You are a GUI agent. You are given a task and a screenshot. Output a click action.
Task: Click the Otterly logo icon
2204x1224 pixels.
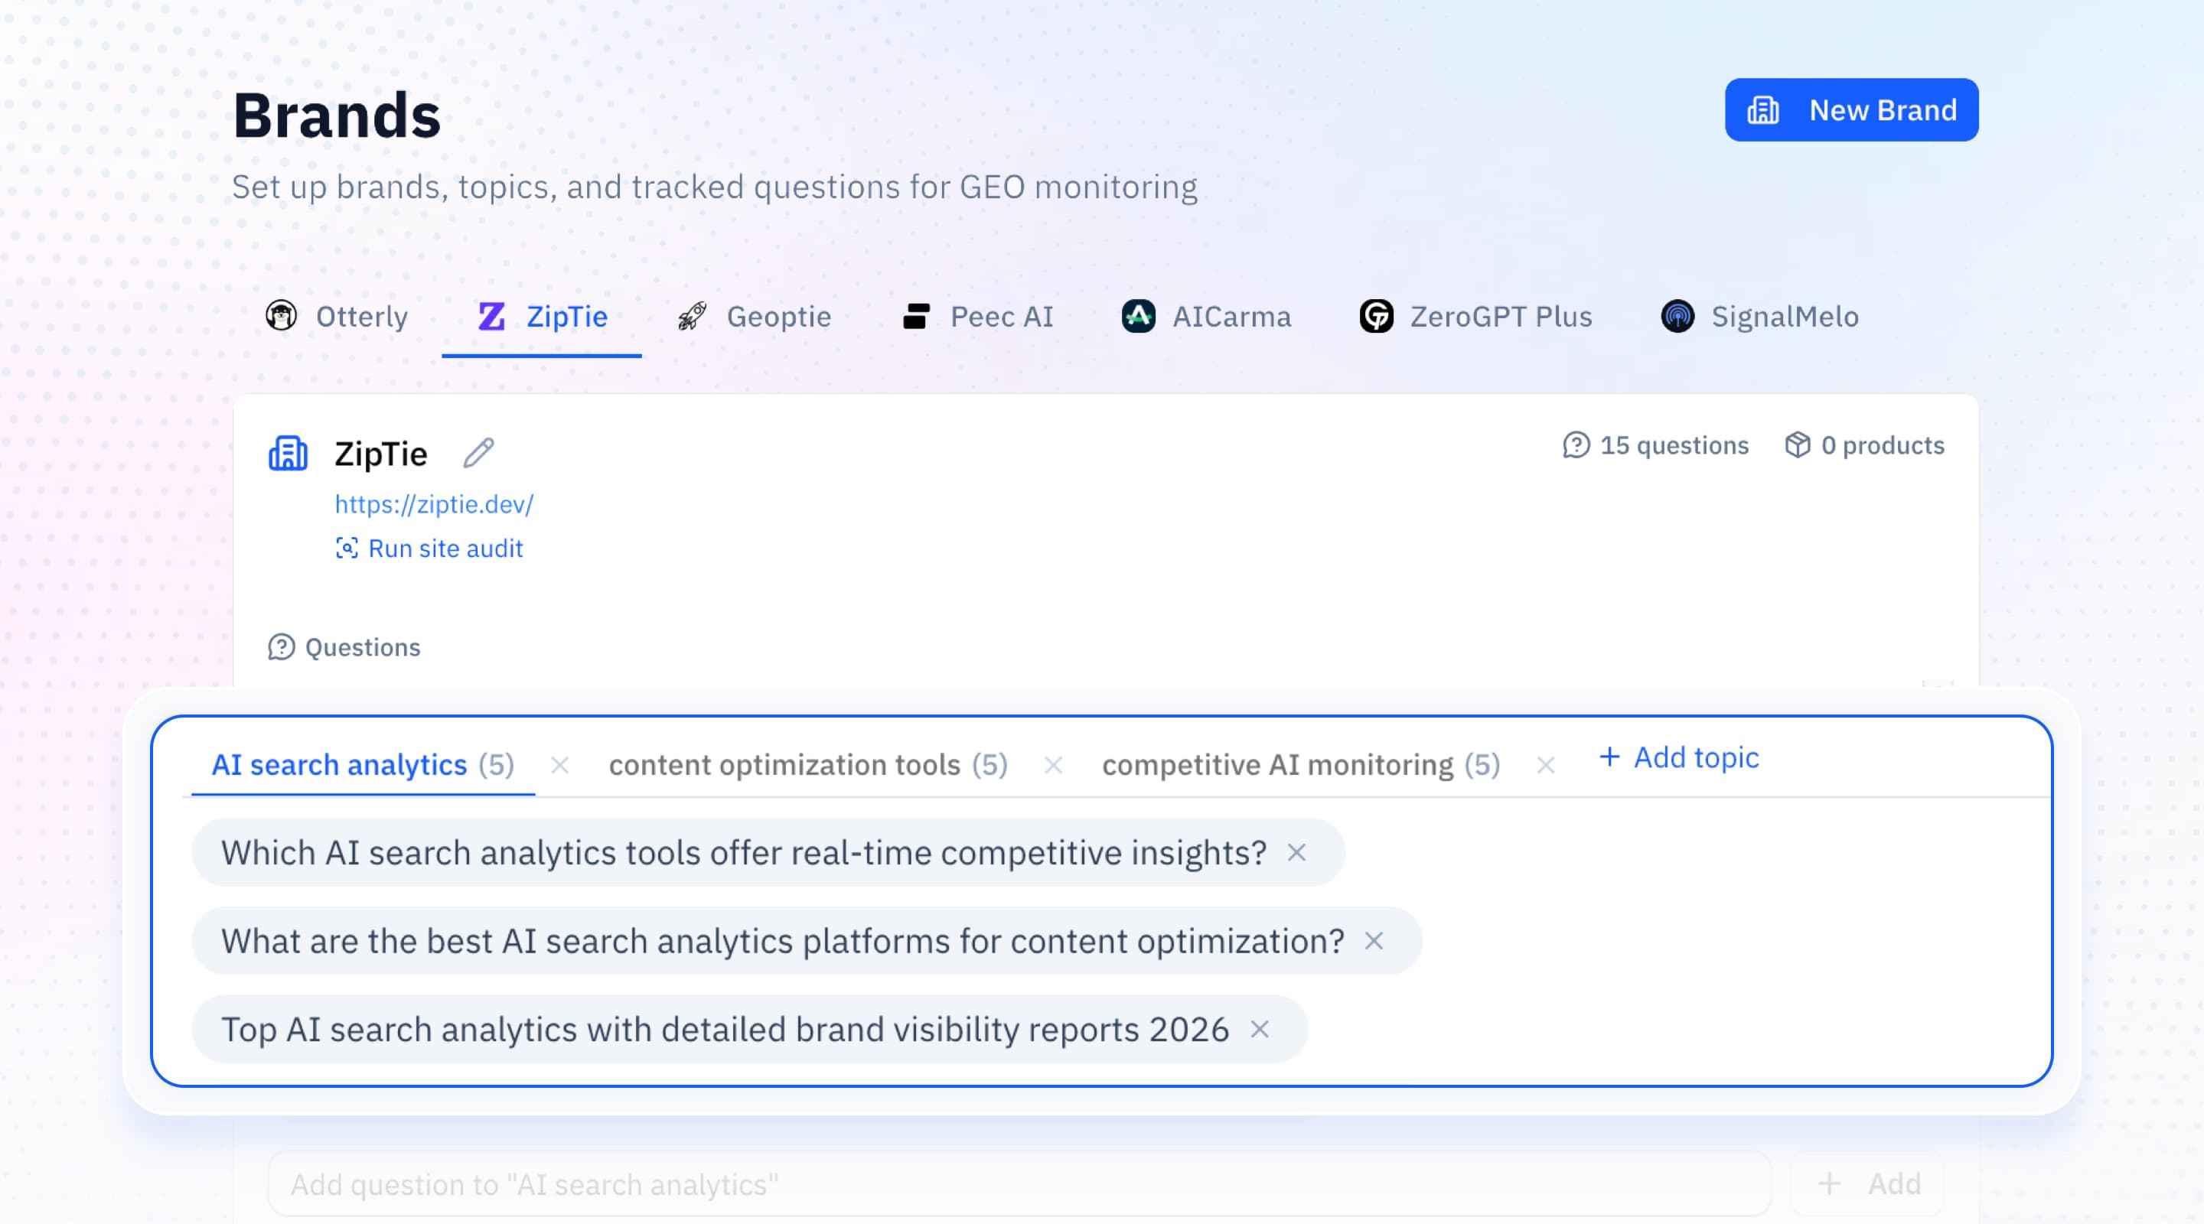point(281,316)
